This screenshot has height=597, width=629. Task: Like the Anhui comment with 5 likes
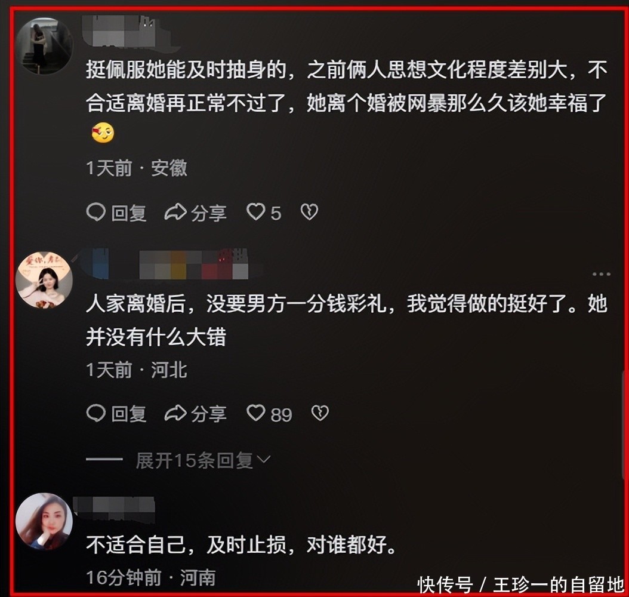[256, 212]
